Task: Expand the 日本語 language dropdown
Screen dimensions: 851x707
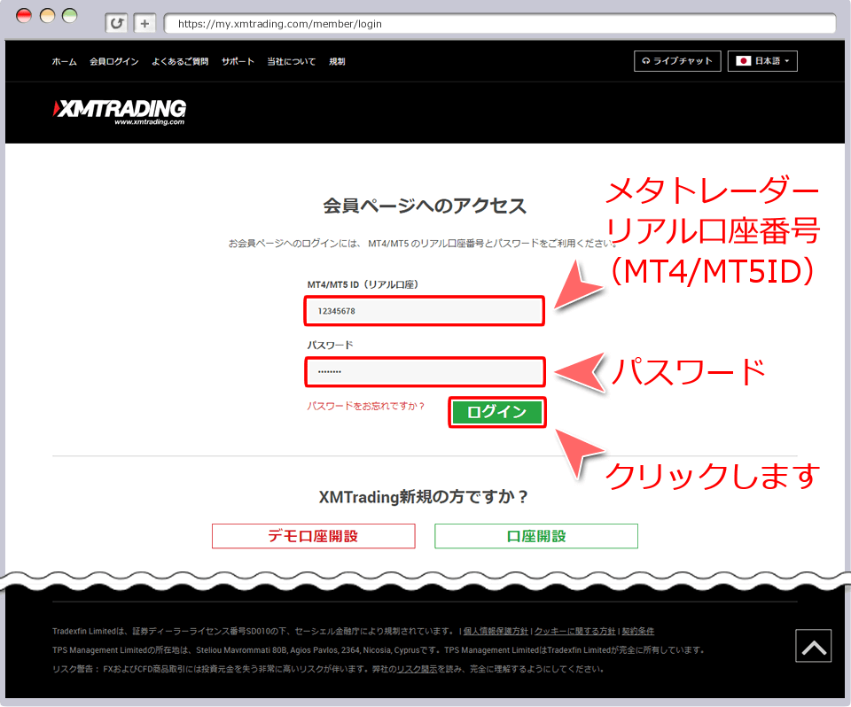Action: 762,61
